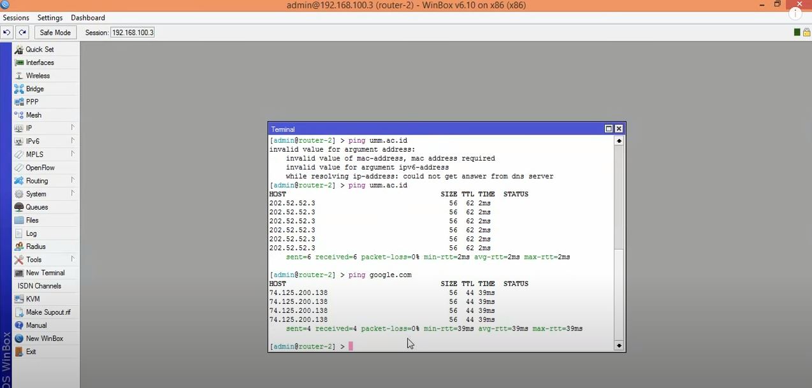Click the lock icon in toolbar
Image resolution: width=812 pixels, height=388 pixels.
click(x=806, y=32)
